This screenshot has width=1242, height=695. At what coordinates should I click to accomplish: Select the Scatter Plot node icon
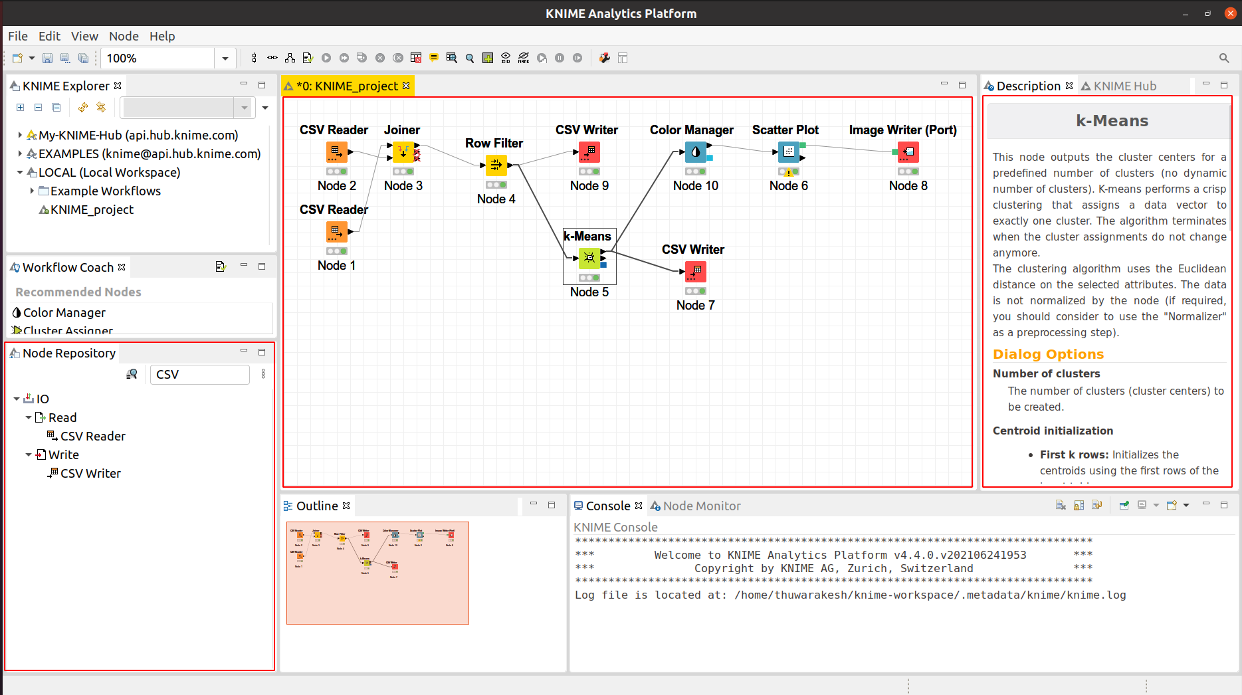point(788,152)
